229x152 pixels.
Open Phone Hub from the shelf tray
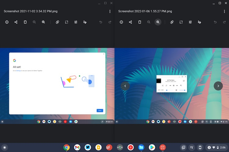coord(200,147)
